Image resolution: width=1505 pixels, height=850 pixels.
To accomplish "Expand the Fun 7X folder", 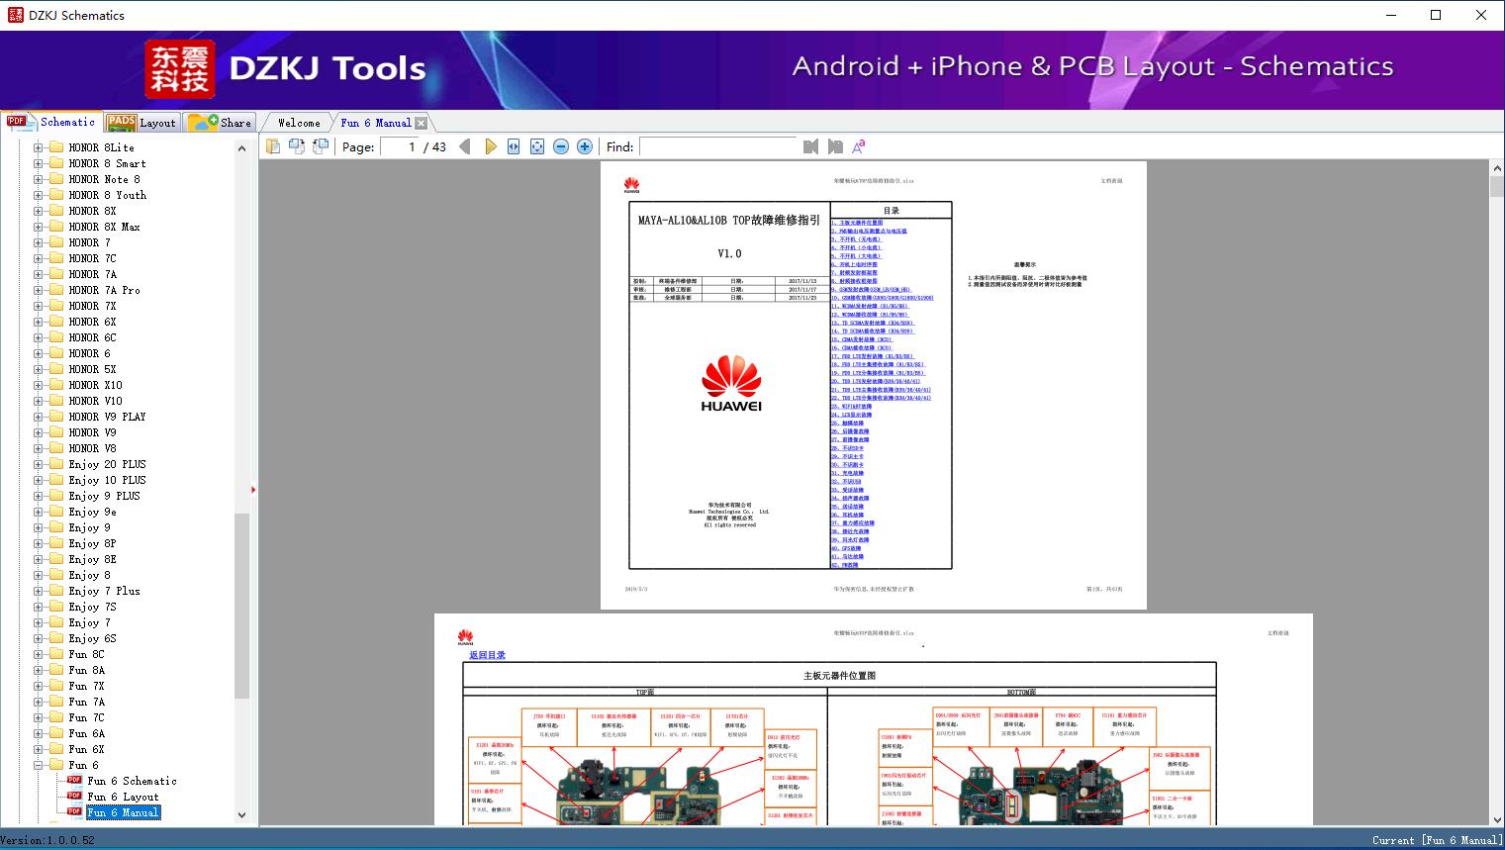I will pyautogui.click(x=39, y=686).
